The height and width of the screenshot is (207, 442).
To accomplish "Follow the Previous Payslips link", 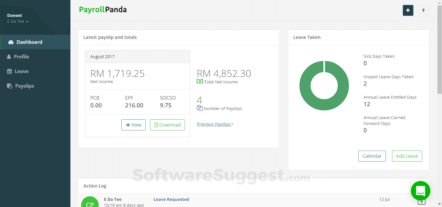I will pyautogui.click(x=214, y=124).
